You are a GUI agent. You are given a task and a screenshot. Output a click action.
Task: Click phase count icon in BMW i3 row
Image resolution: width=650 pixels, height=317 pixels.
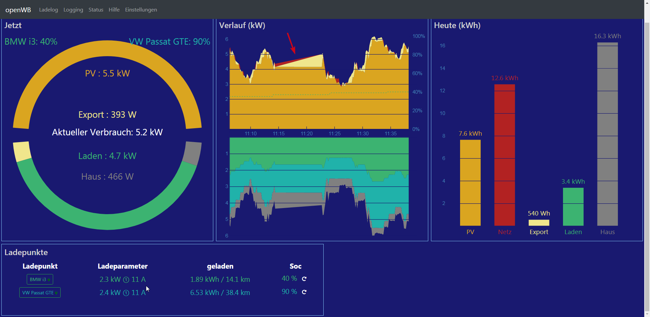(126, 280)
